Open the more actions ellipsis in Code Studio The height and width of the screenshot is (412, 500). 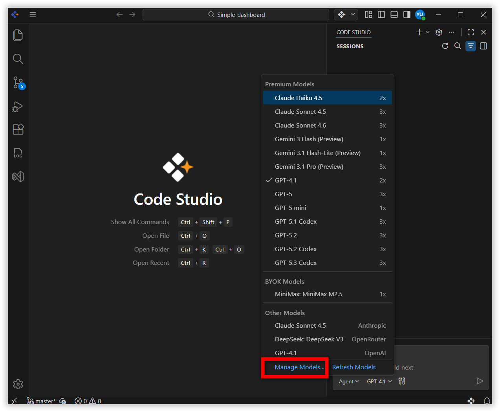pyautogui.click(x=452, y=32)
